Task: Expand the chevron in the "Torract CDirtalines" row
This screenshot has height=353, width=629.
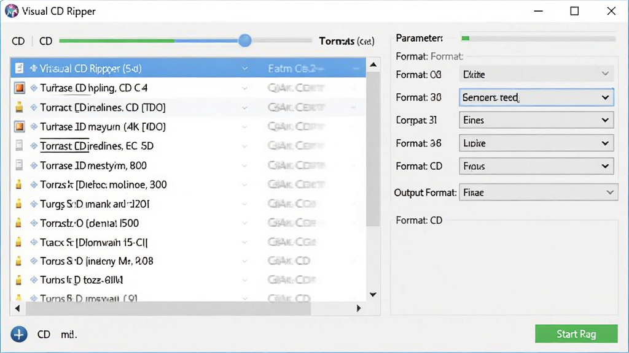Action: point(244,107)
